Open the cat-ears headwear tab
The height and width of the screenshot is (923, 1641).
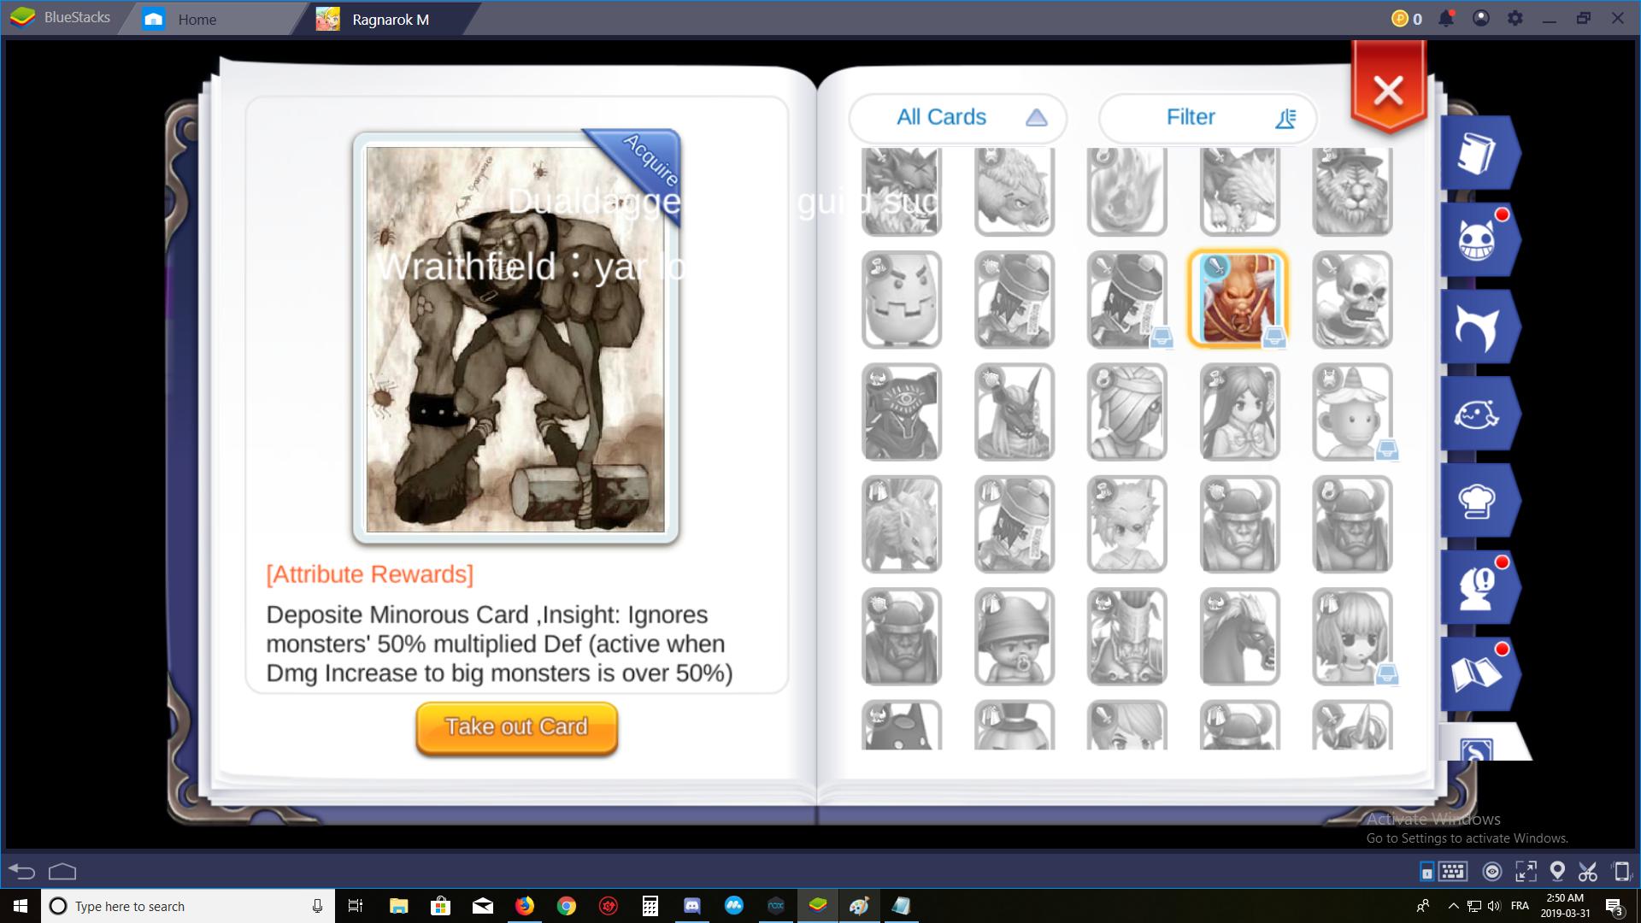click(x=1479, y=327)
